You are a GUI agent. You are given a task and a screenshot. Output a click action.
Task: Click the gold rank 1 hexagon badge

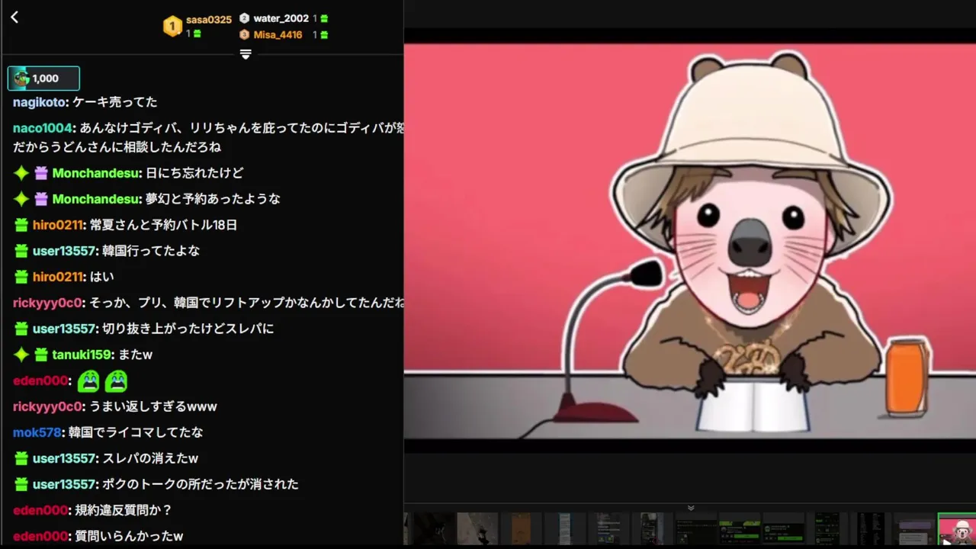[172, 27]
